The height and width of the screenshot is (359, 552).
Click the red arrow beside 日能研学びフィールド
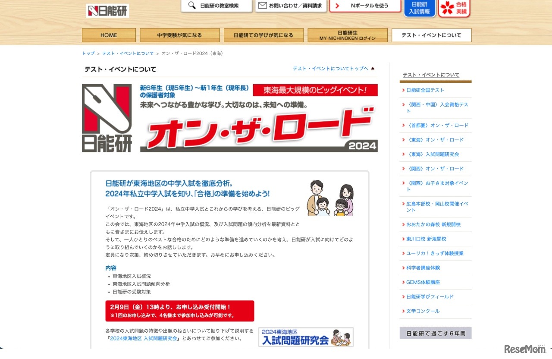(403, 297)
